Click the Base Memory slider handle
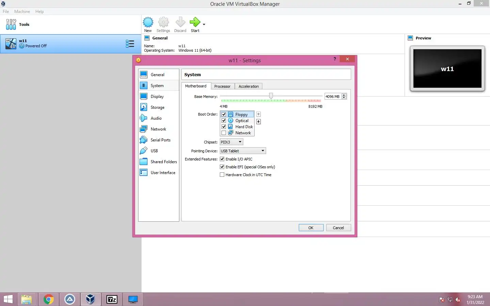This screenshot has width=490, height=306. pyautogui.click(x=271, y=96)
